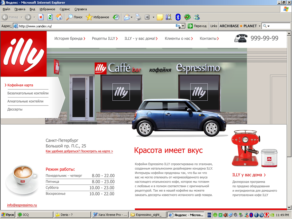The image size is (292, 219).
Task: Expand the Back button history dropdown
Action: coord(21,17)
